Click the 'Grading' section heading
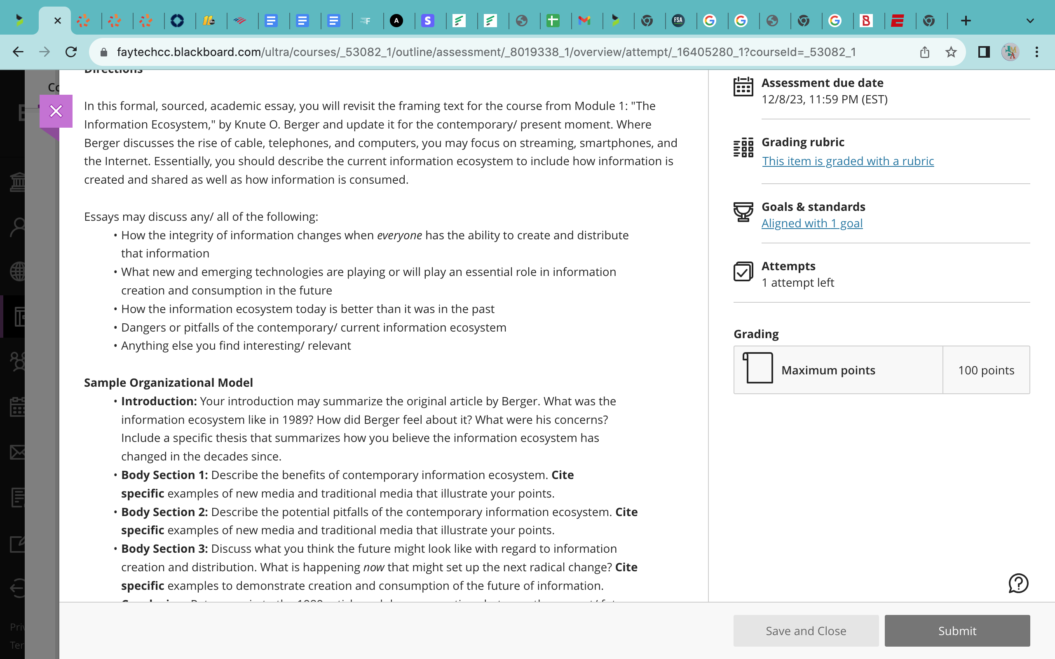Image resolution: width=1055 pixels, height=659 pixels. point(756,334)
